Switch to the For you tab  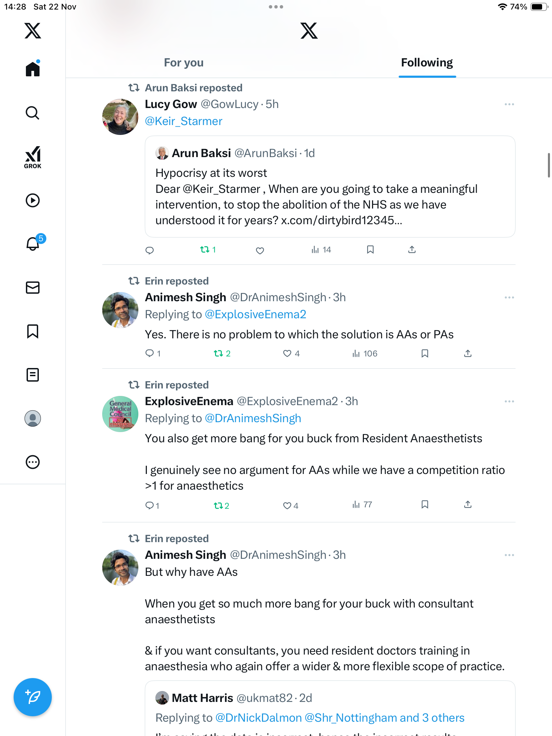click(x=184, y=63)
